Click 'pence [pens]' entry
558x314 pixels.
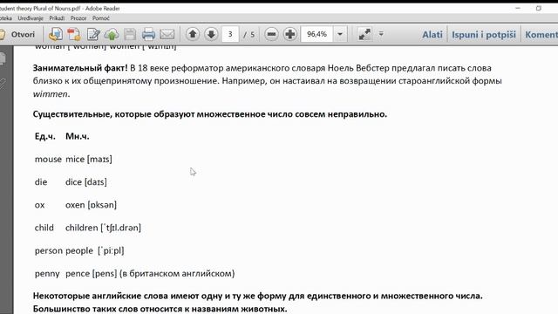[x=91, y=273]
